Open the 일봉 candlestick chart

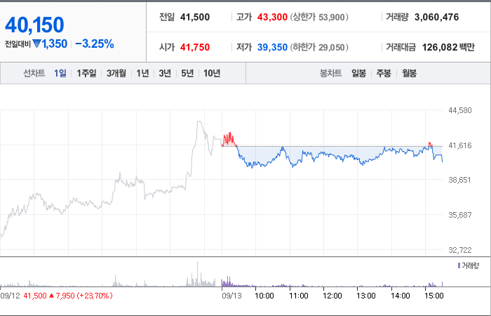click(x=358, y=73)
